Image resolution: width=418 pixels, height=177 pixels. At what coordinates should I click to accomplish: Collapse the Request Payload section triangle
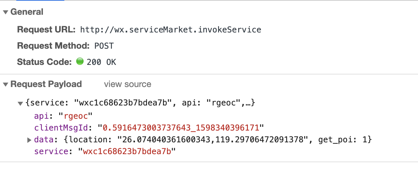click(5, 84)
